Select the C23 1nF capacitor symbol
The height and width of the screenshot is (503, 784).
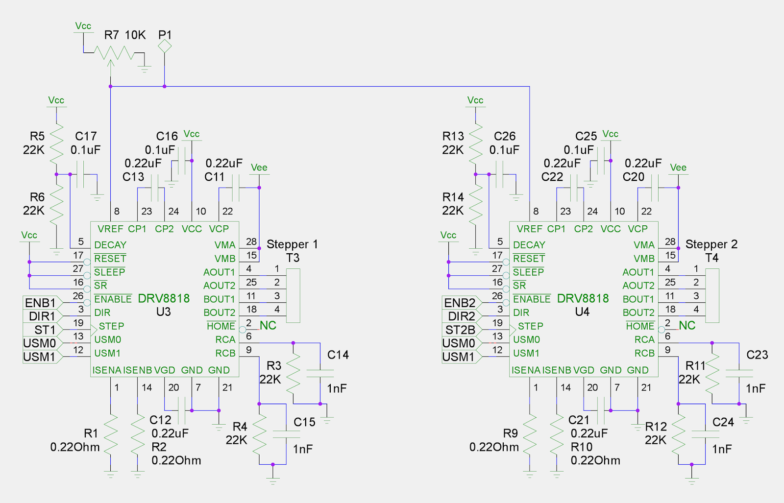click(739, 374)
